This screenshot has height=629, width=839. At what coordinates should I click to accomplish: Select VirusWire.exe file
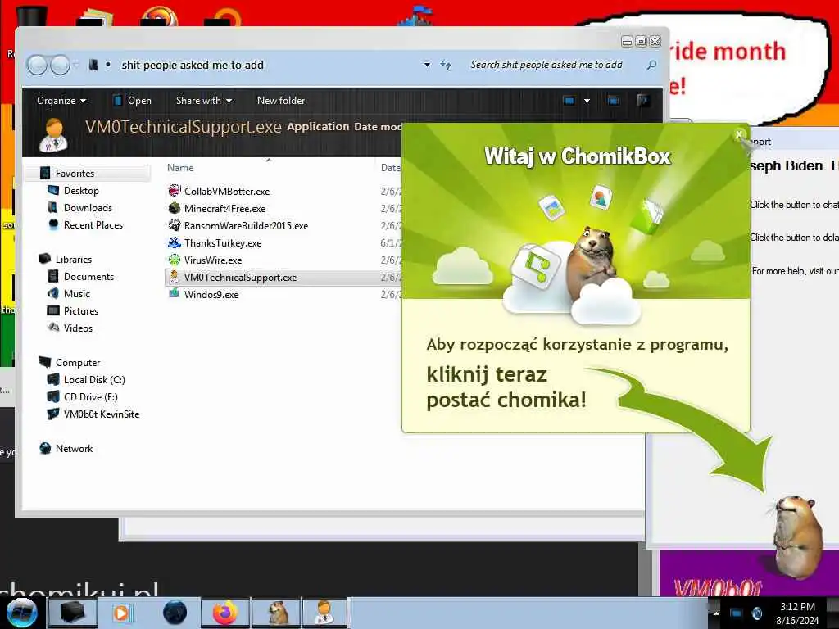[x=213, y=260]
